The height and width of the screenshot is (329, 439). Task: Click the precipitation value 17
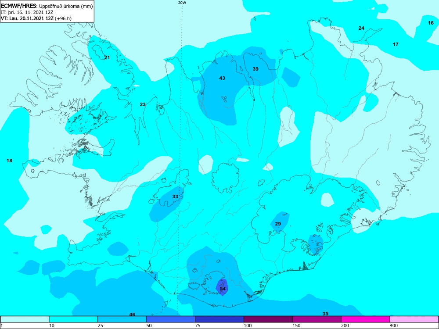396,44
